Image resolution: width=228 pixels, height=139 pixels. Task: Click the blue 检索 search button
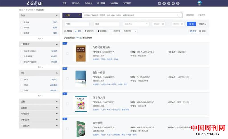coord(191,24)
